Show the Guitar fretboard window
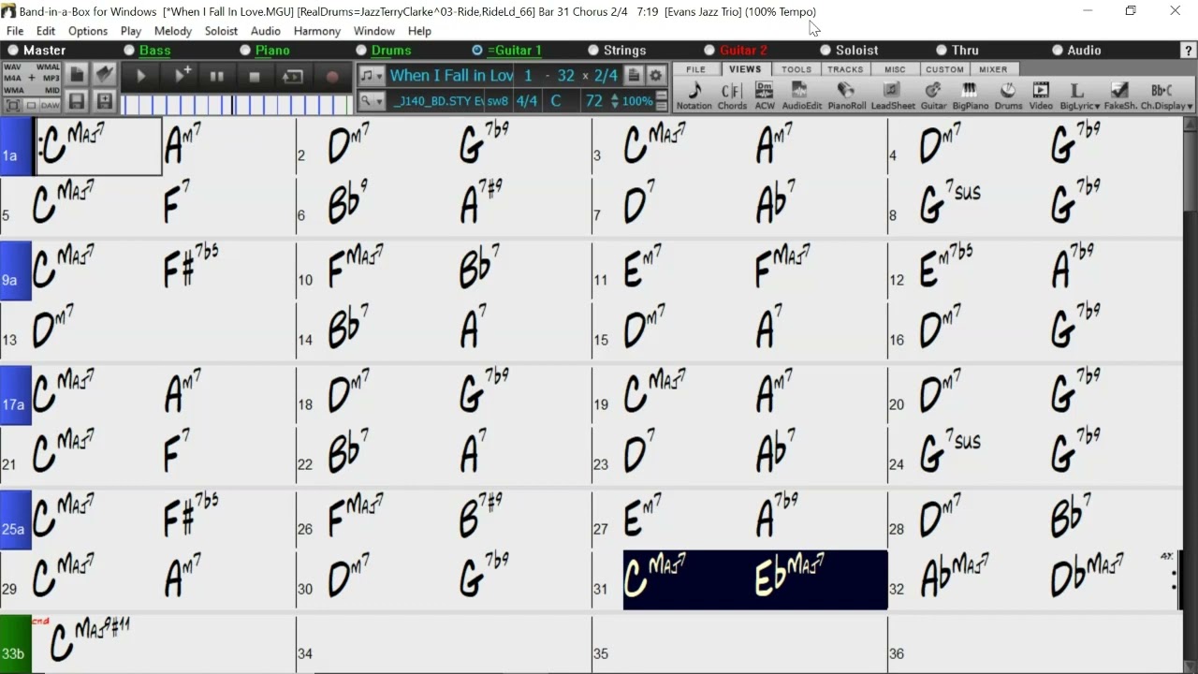The width and height of the screenshot is (1198, 674). pyautogui.click(x=933, y=96)
